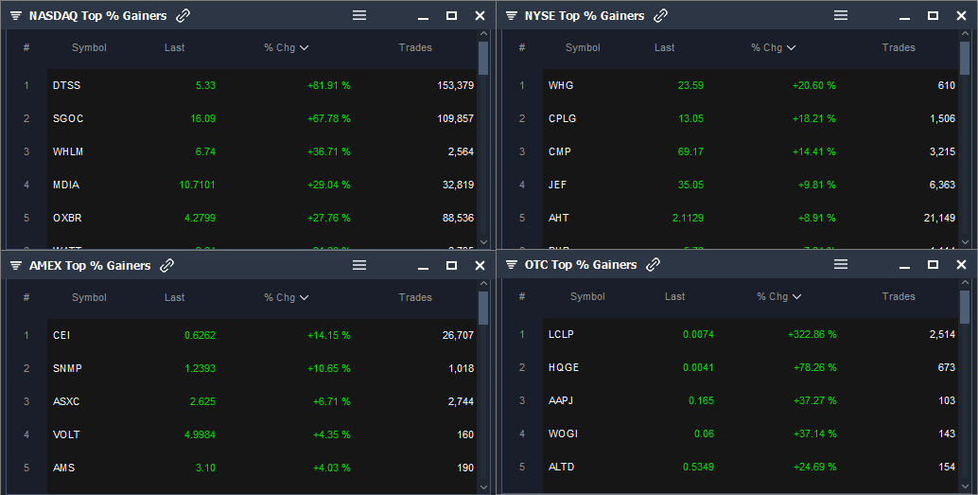Click scroll up arrow in AMEX panel
Viewport: 978px width, 495px height.
[x=483, y=283]
